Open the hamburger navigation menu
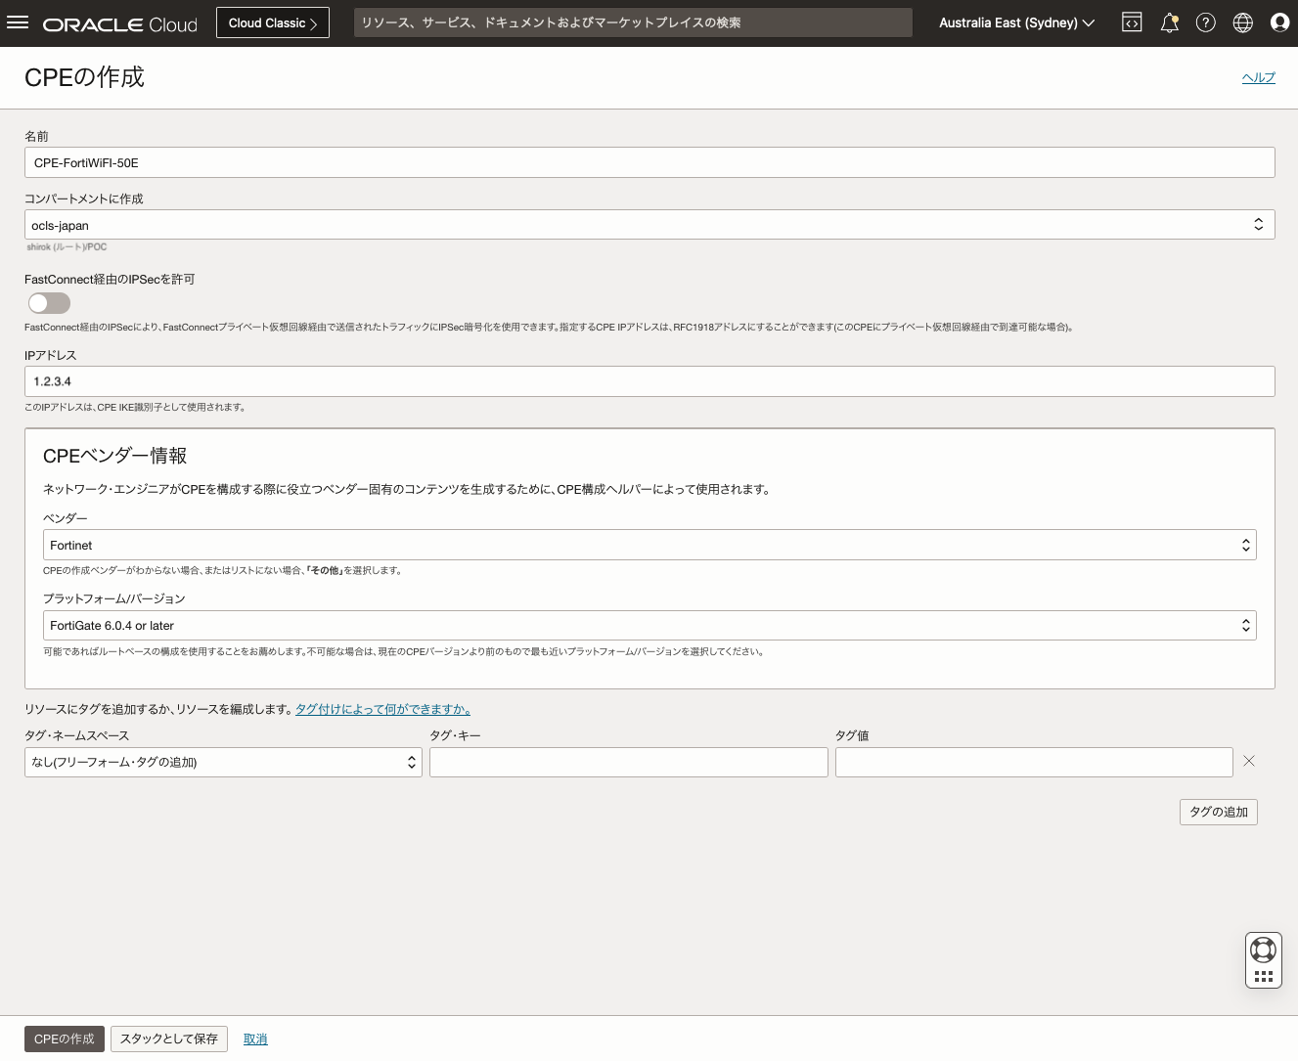The height and width of the screenshot is (1061, 1298). [18, 22]
